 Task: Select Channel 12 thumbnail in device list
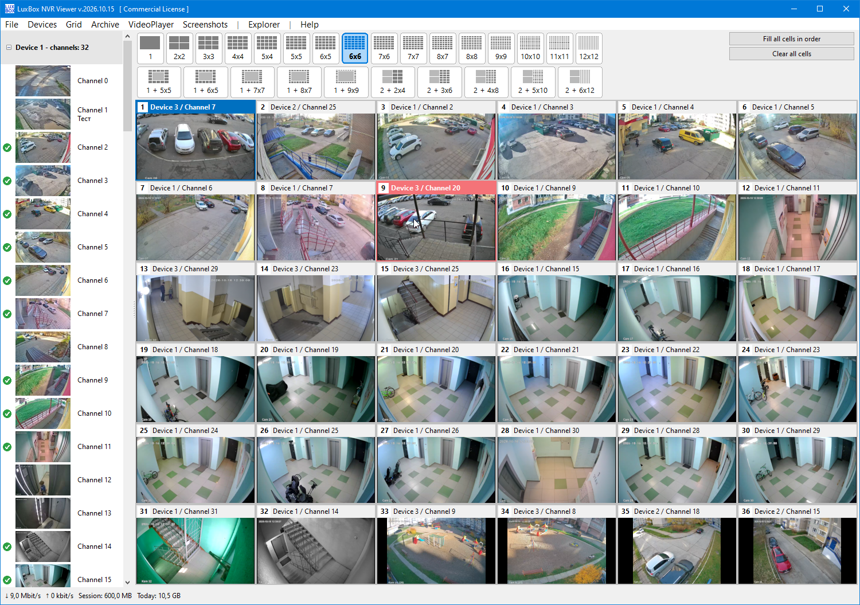(43, 480)
